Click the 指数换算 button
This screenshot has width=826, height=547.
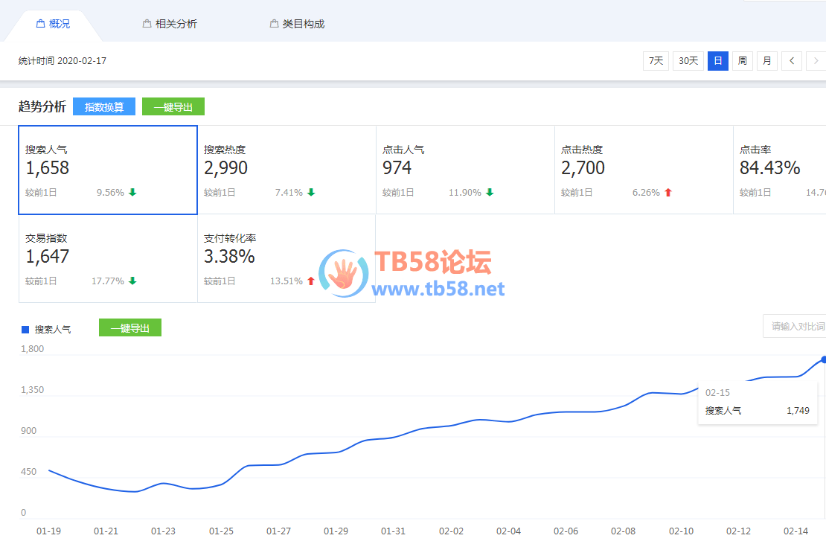click(103, 107)
